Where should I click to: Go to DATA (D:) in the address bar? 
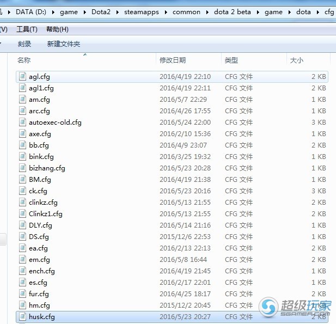click(x=31, y=12)
